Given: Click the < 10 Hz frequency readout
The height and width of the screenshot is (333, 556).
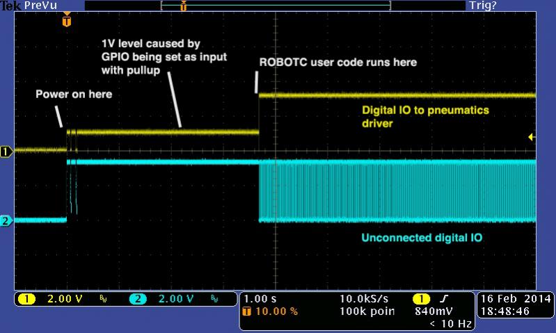Looking at the screenshot, I should [x=450, y=323].
